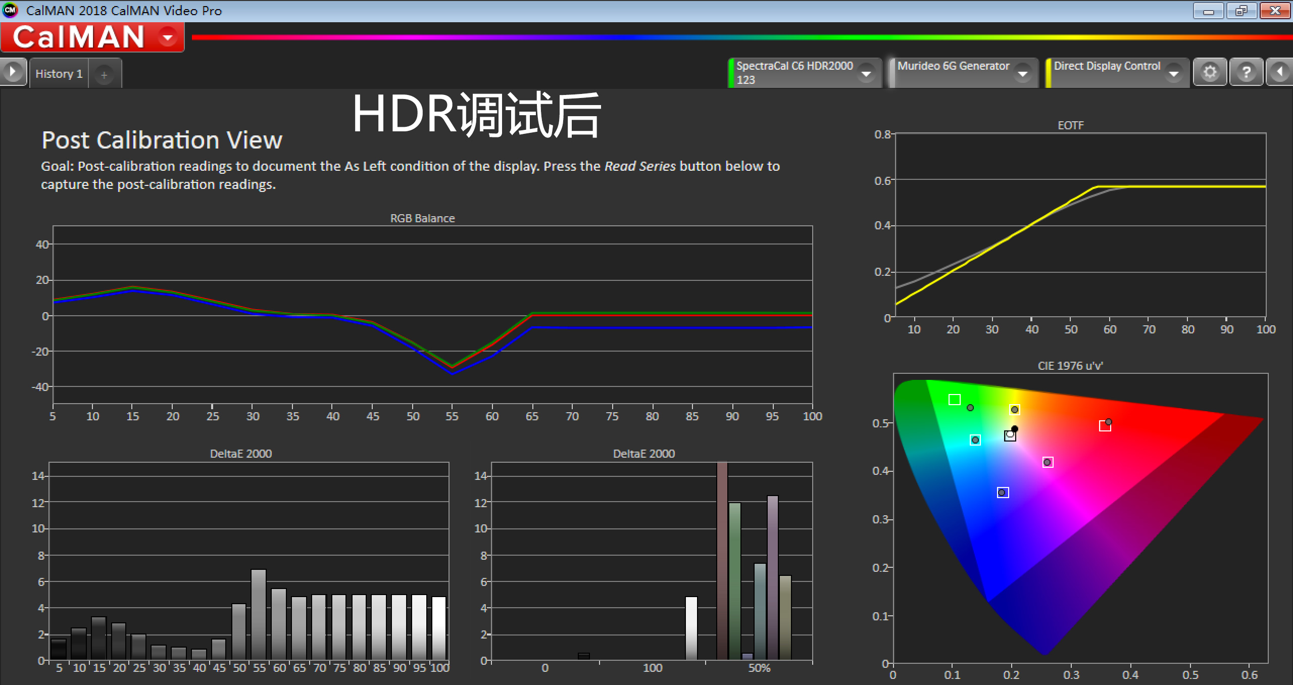Click the 100 grayscale DeltaE bar

(x=439, y=628)
